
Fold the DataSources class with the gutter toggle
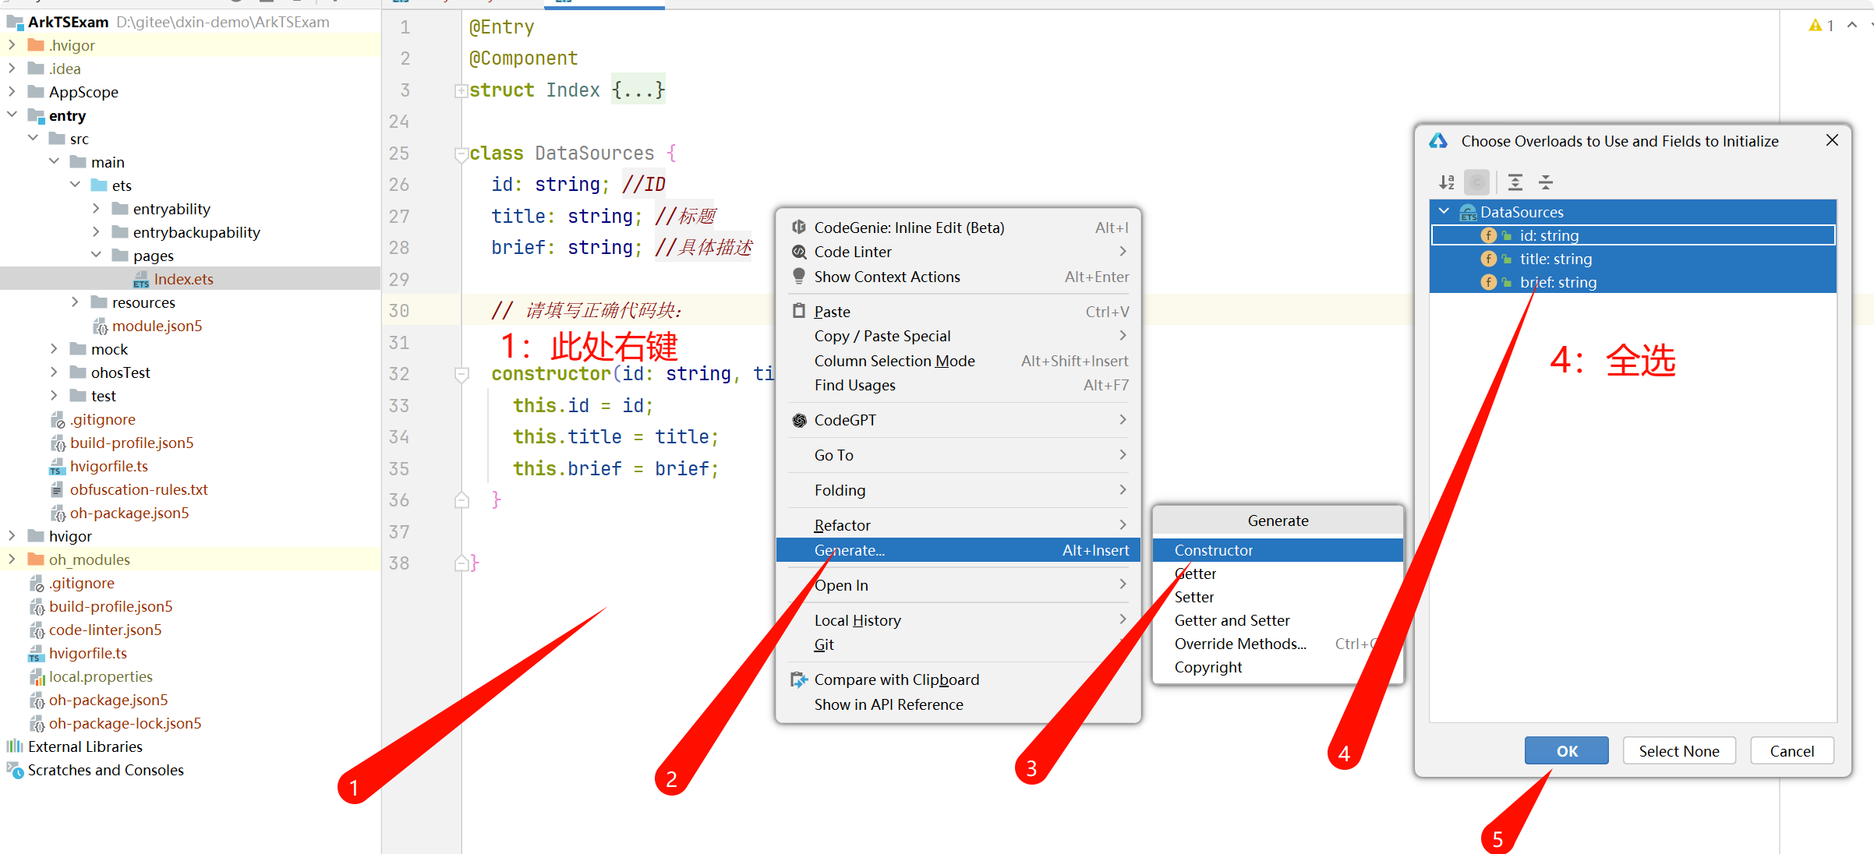click(461, 154)
